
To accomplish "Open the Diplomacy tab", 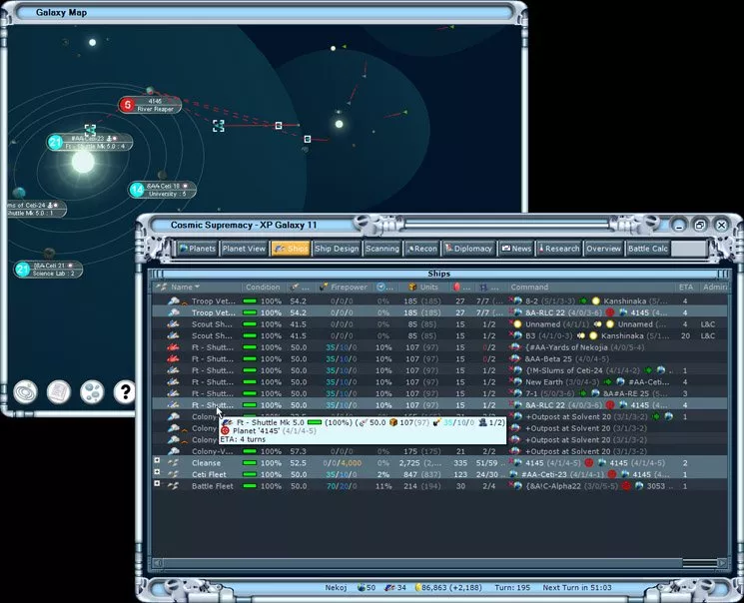I will point(468,249).
